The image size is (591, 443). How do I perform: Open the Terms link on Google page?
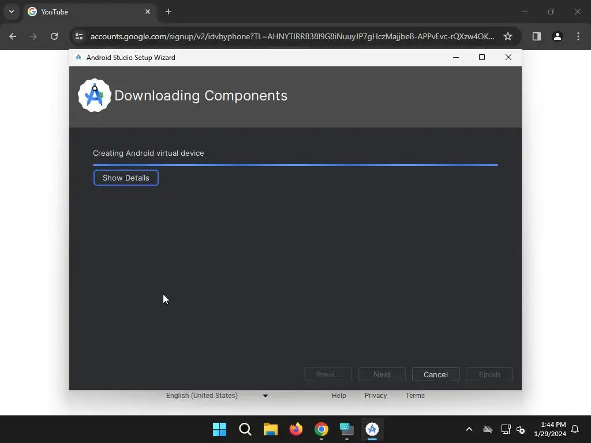(414, 396)
